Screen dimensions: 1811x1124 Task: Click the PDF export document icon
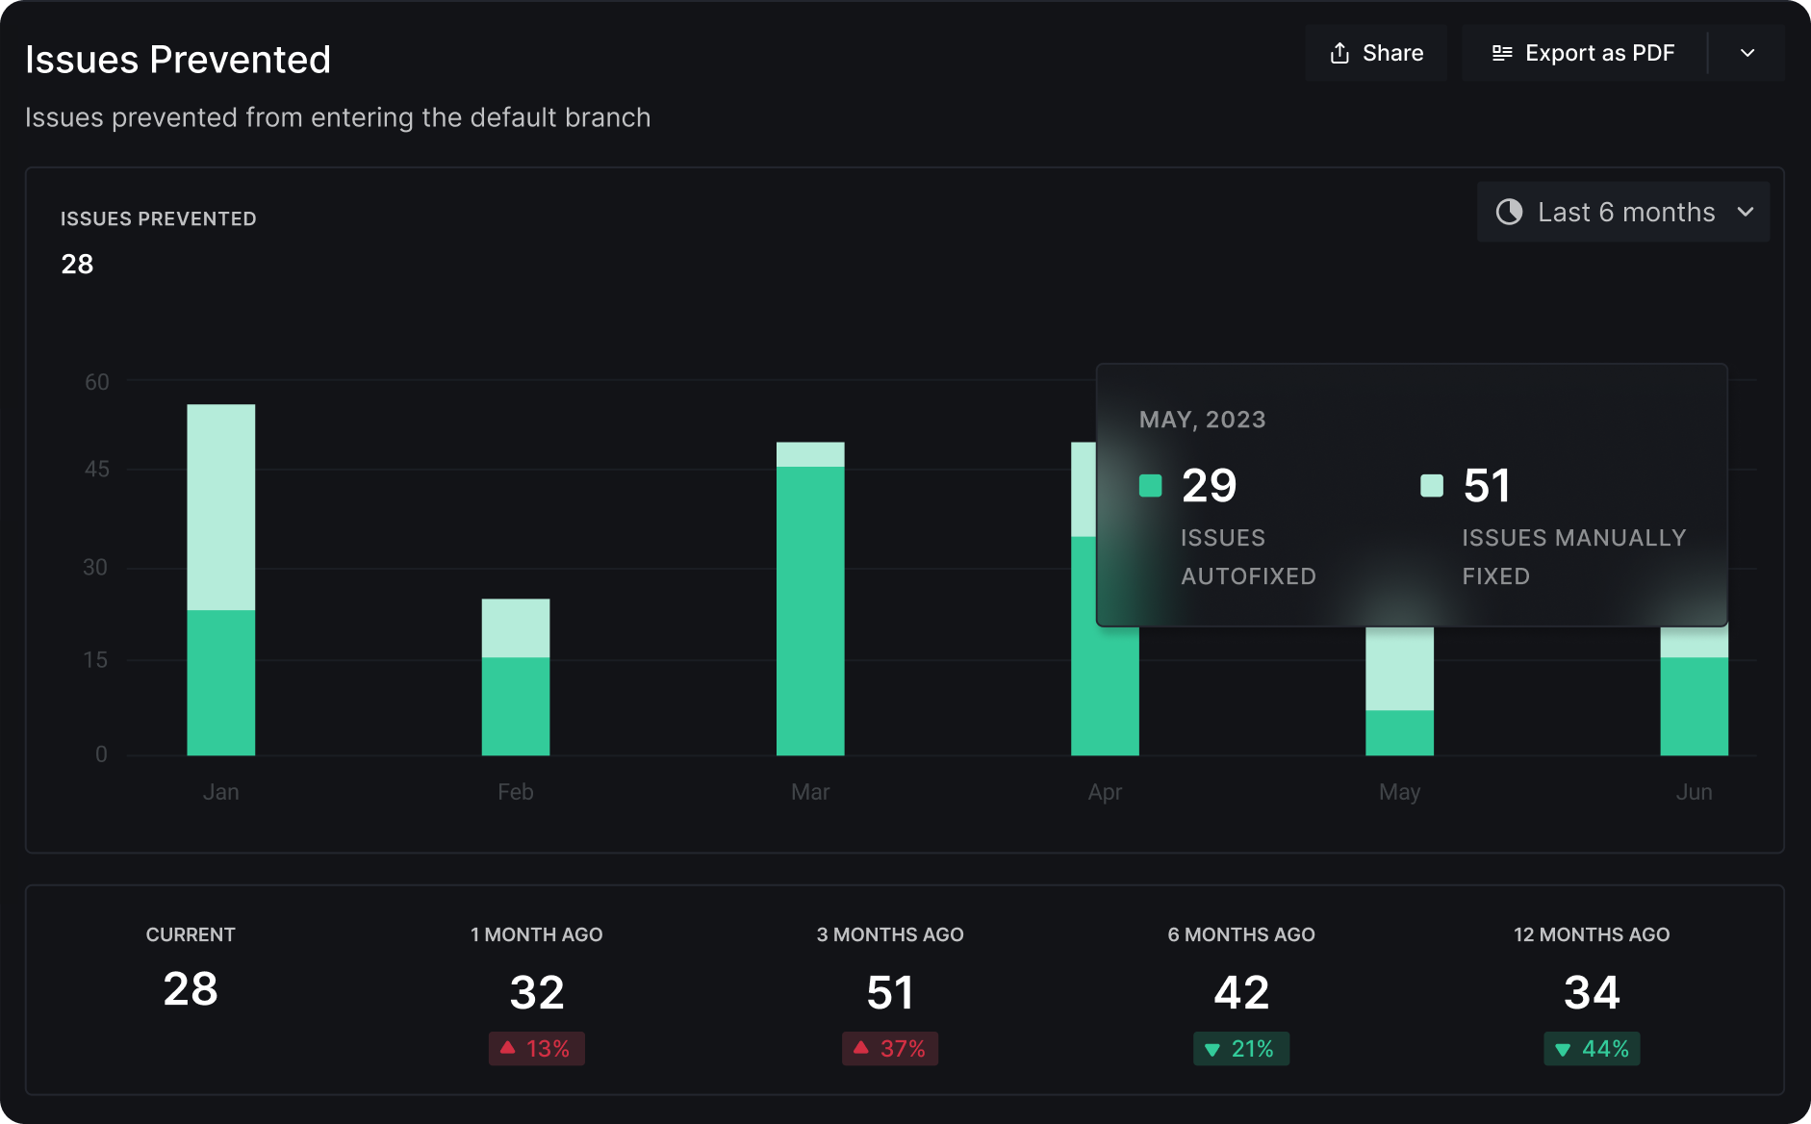click(x=1502, y=53)
